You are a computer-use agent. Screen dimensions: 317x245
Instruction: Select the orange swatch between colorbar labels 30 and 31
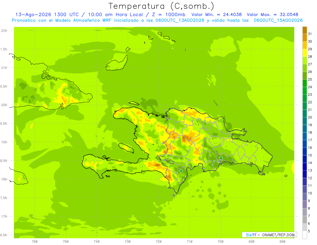click(305, 38)
